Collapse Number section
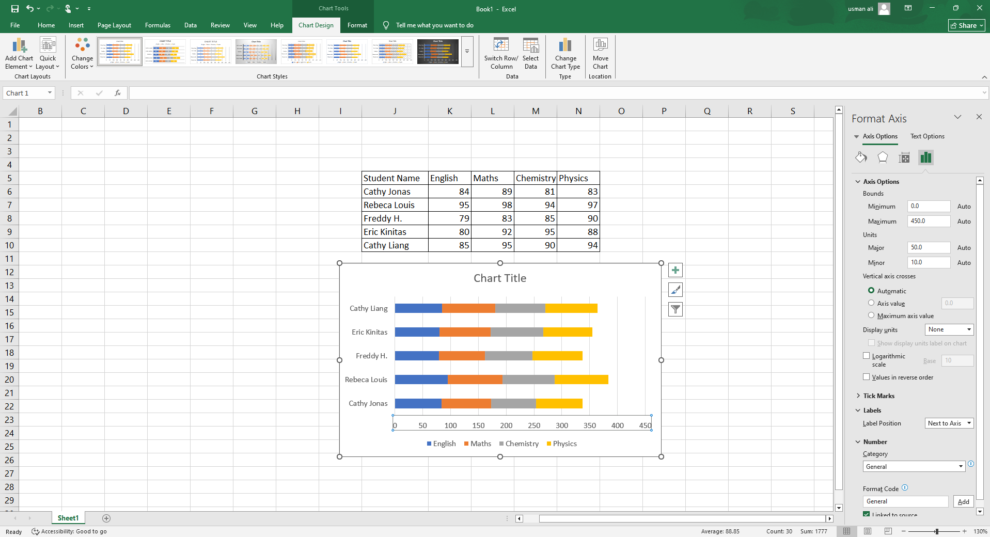This screenshot has height=537, width=990. pos(875,442)
